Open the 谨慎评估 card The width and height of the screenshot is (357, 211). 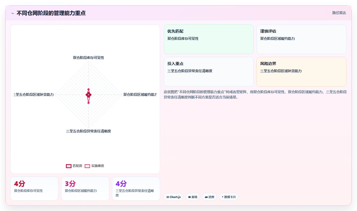pyautogui.click(x=302, y=39)
